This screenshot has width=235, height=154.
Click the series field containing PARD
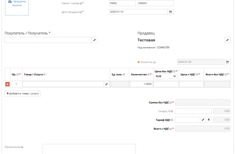tap(122, 3)
